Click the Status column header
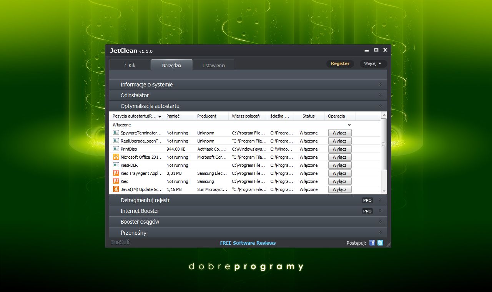The image size is (492, 292). (x=309, y=116)
